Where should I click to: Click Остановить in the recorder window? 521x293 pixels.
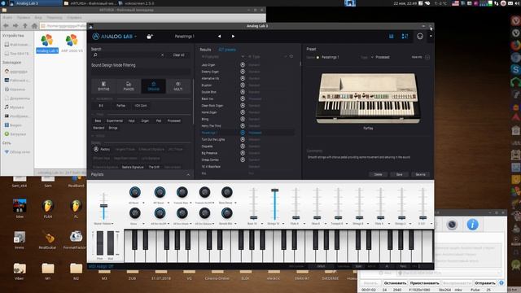(395, 283)
